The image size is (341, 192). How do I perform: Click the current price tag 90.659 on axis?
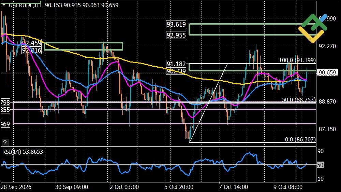327,72
